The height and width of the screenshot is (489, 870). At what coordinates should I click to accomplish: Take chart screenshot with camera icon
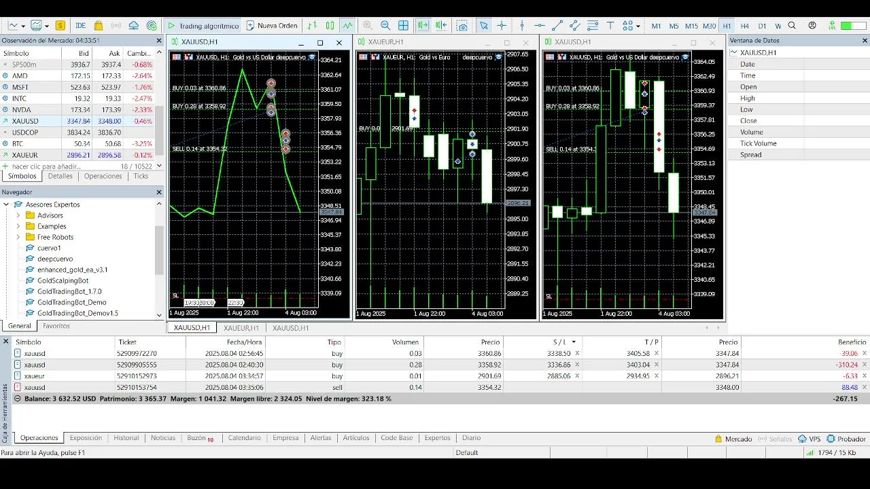(462, 26)
